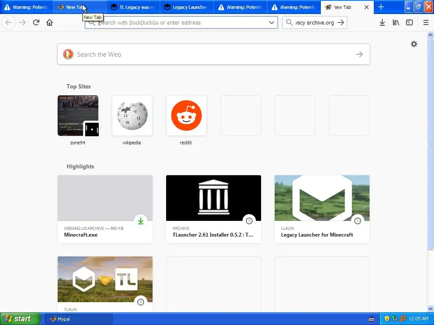Open the Windows start menu

click(19, 319)
